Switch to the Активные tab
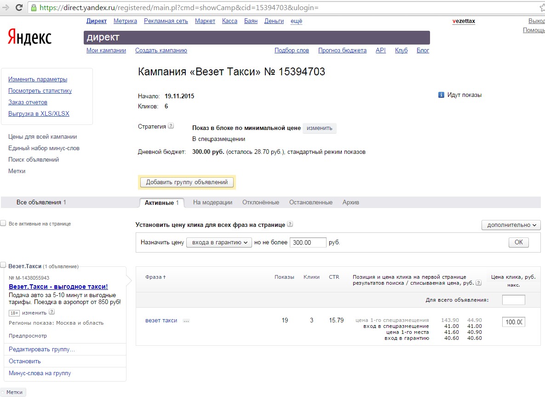Screen dimensions: 545x400 pos(161,203)
